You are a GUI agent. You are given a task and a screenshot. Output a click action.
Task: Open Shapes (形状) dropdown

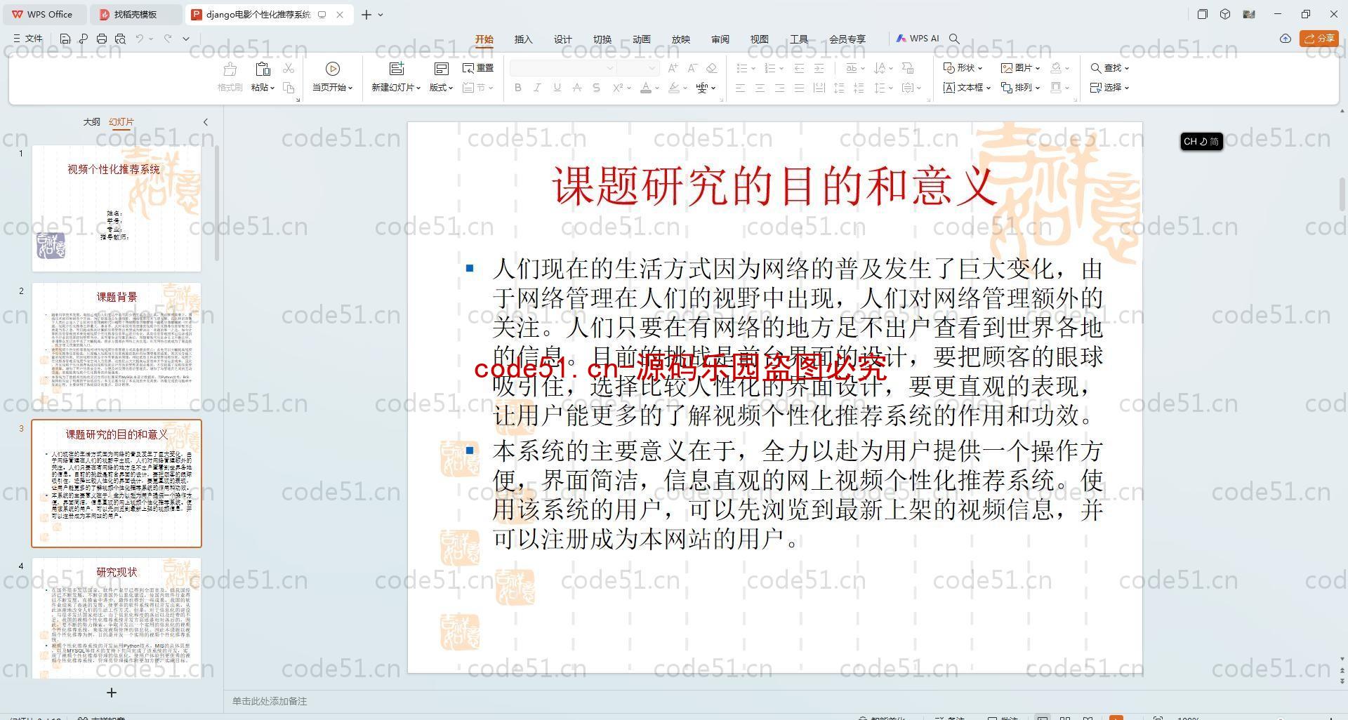tap(963, 68)
